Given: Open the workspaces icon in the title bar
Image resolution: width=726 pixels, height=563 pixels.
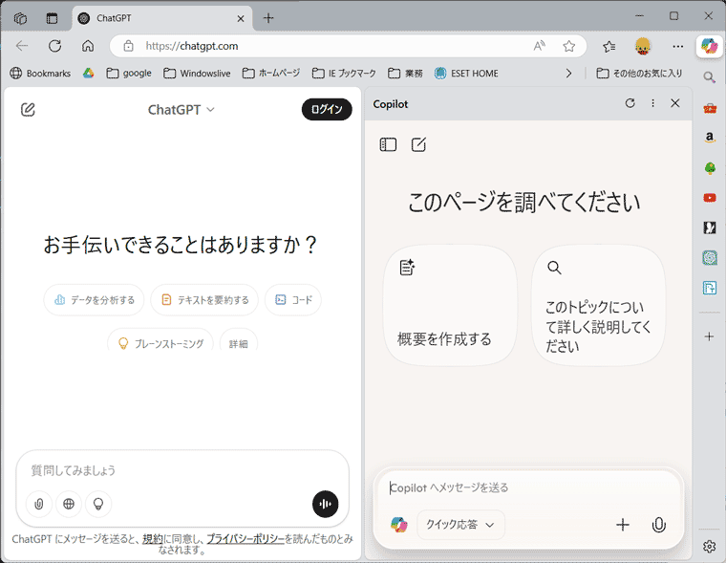Looking at the screenshot, I should (20, 18).
